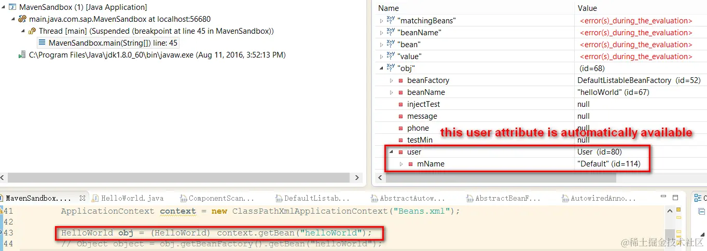The width and height of the screenshot is (707, 251).
Task: Click the field icon next to beanFactory
Action: (x=400, y=80)
